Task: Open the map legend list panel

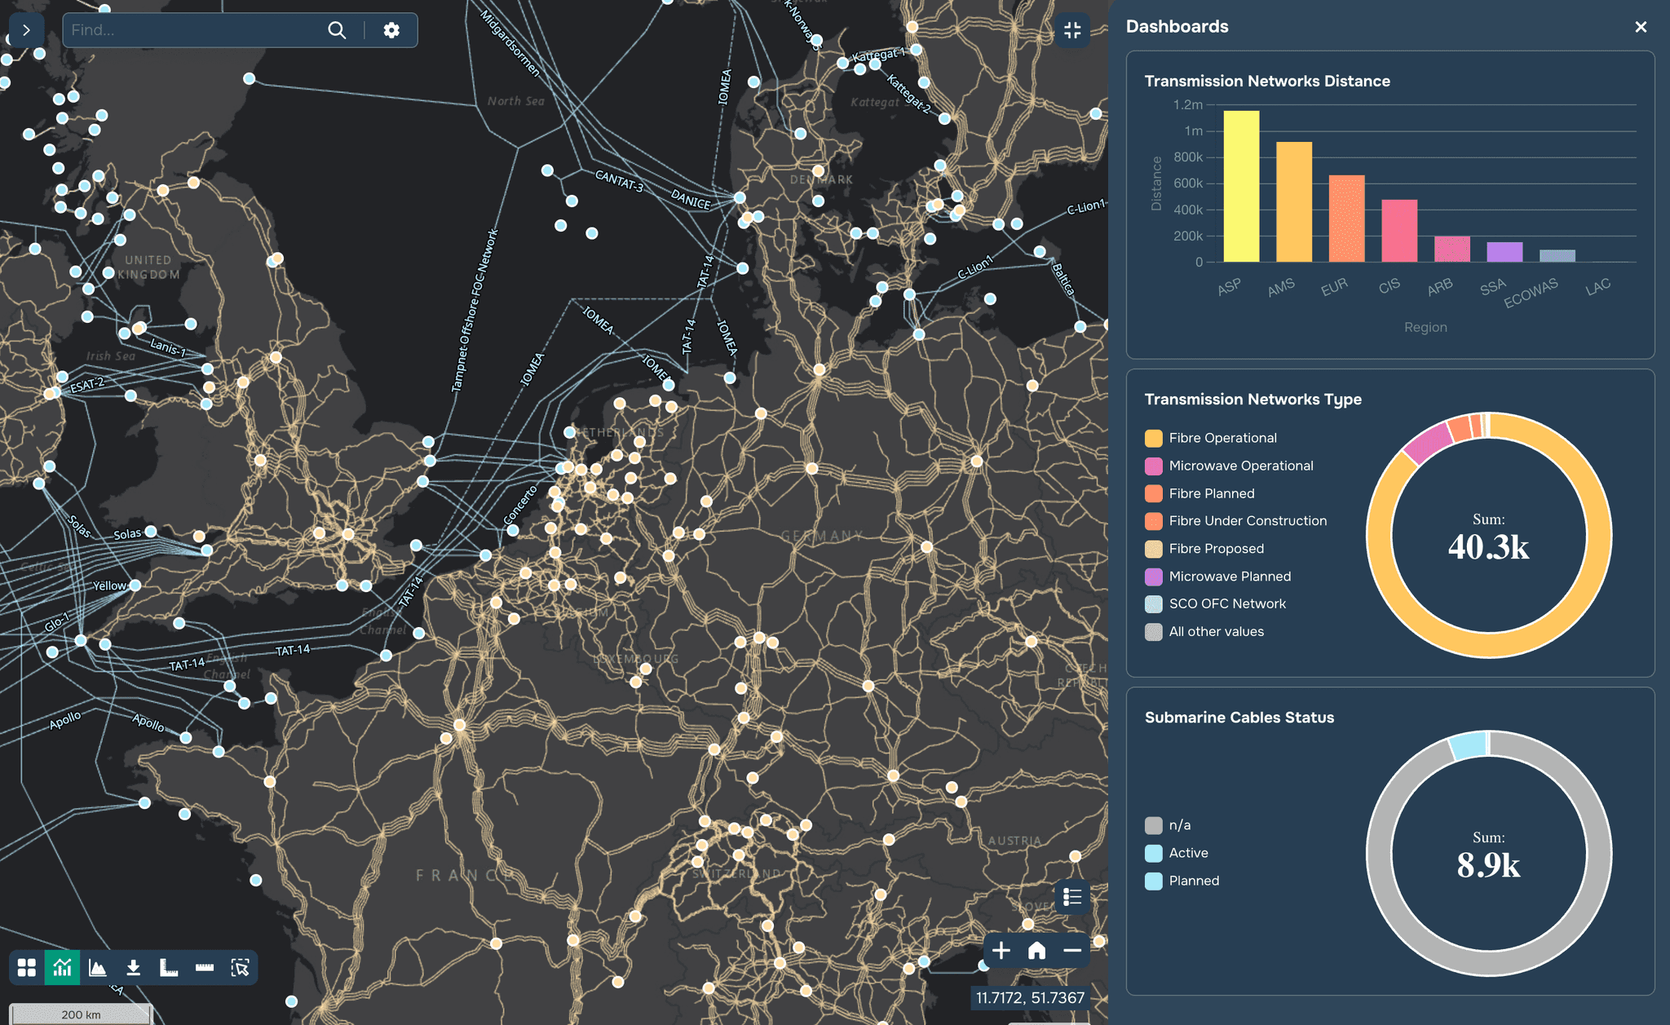Action: (1072, 897)
